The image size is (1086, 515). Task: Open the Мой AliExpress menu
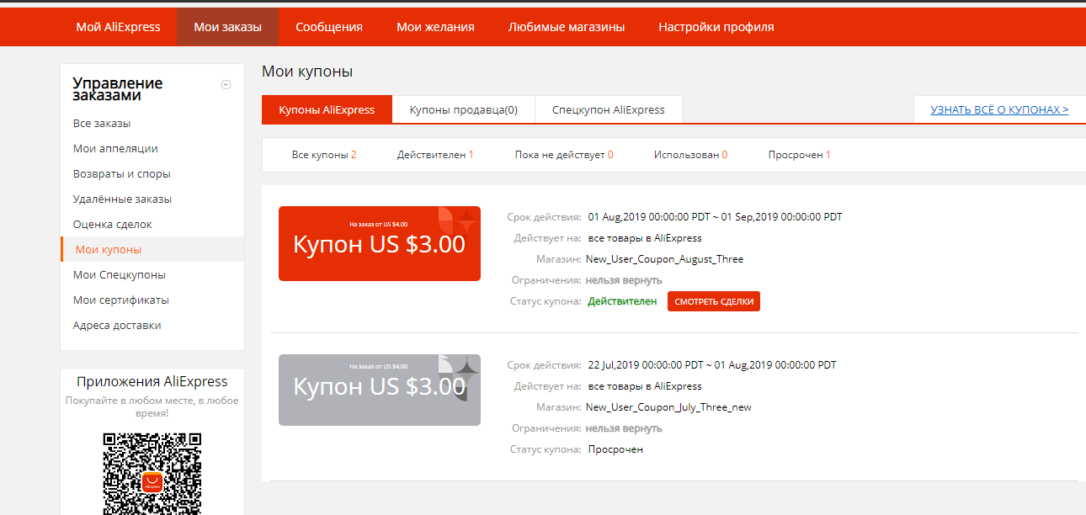coord(118,27)
